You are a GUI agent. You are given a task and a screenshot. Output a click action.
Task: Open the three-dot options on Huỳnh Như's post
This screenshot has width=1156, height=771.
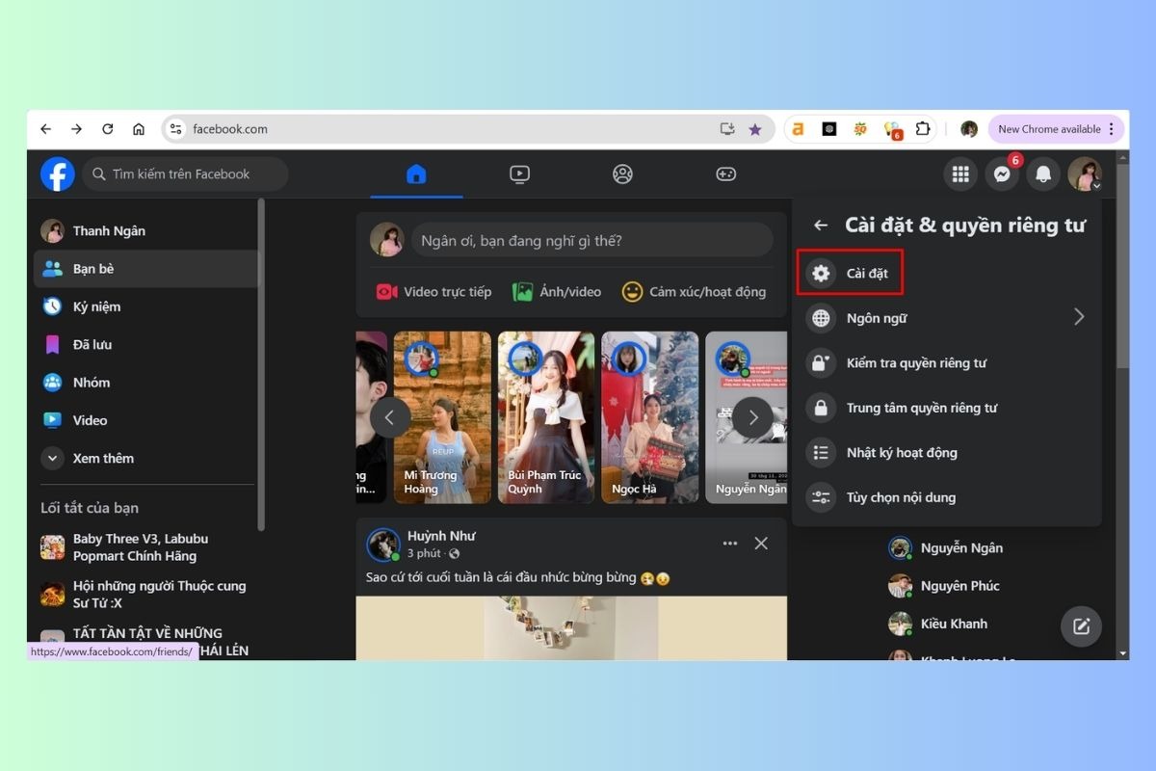point(730,544)
